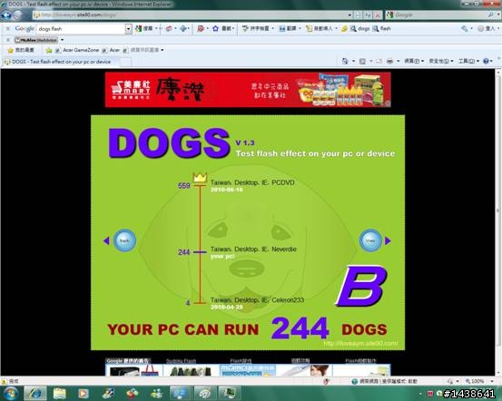
Task: Click the red tag icon in Google Toolbar
Action: tap(201, 28)
